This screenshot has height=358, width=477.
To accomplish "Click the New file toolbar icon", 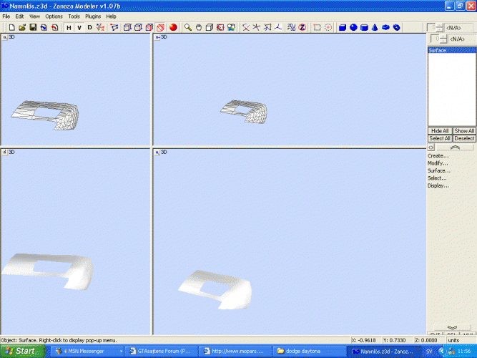I will (11, 27).
